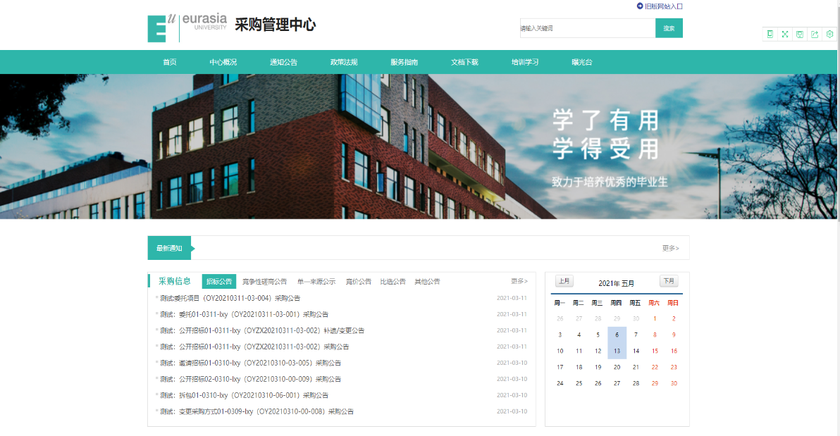Image resolution: width=840 pixels, height=436 pixels.
Task: Advance calendar with 下月 button
Action: (x=669, y=281)
